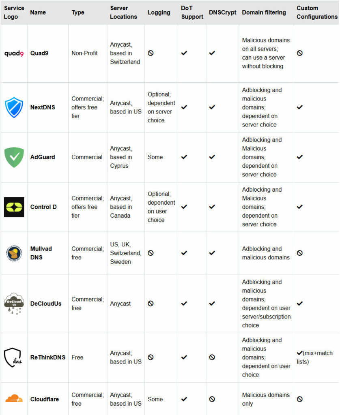Click the Control D logo
The width and height of the screenshot is (340, 415).
click(14, 207)
